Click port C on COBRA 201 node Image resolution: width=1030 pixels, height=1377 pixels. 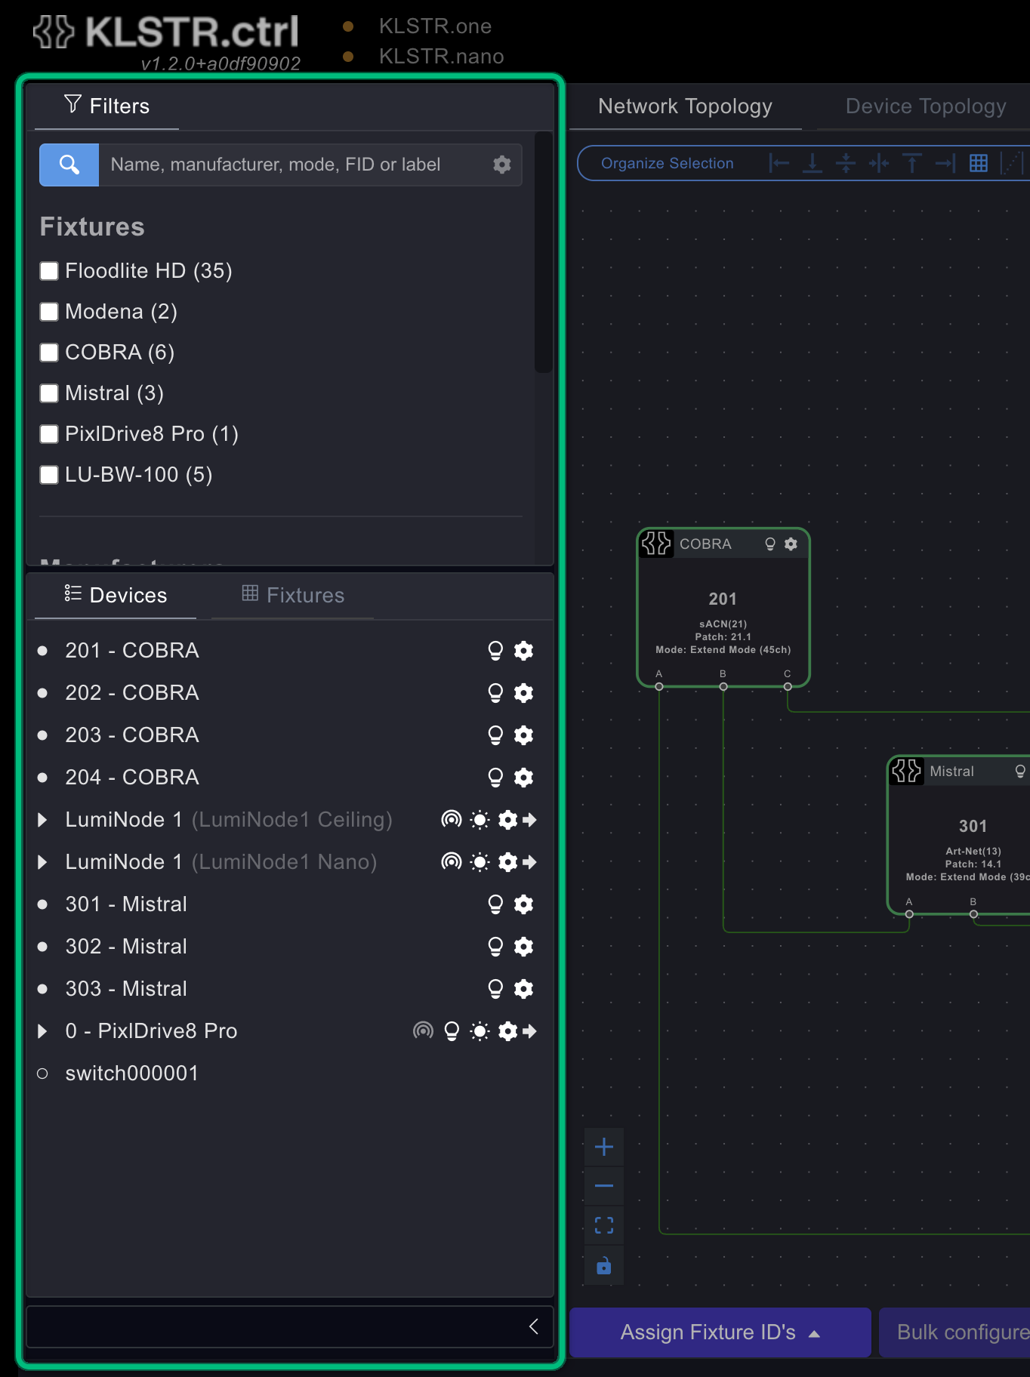click(x=788, y=686)
